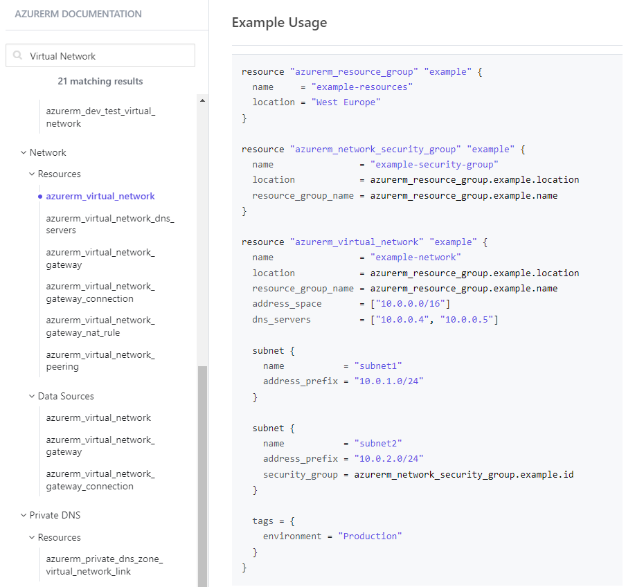Click the sidebar scroll-up arrow

click(x=202, y=100)
